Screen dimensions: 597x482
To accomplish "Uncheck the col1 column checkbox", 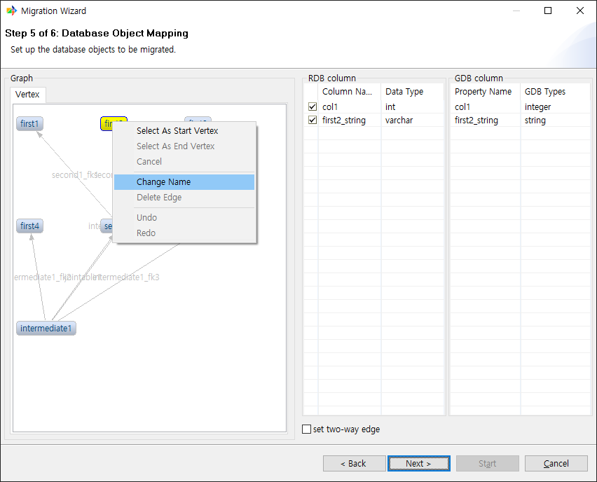I will coord(313,107).
